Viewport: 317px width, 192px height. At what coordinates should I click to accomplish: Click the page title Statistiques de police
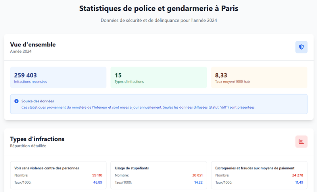click(x=159, y=8)
